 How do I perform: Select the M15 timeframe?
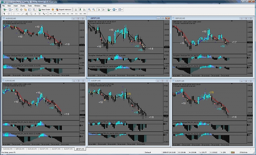click(x=59, y=13)
